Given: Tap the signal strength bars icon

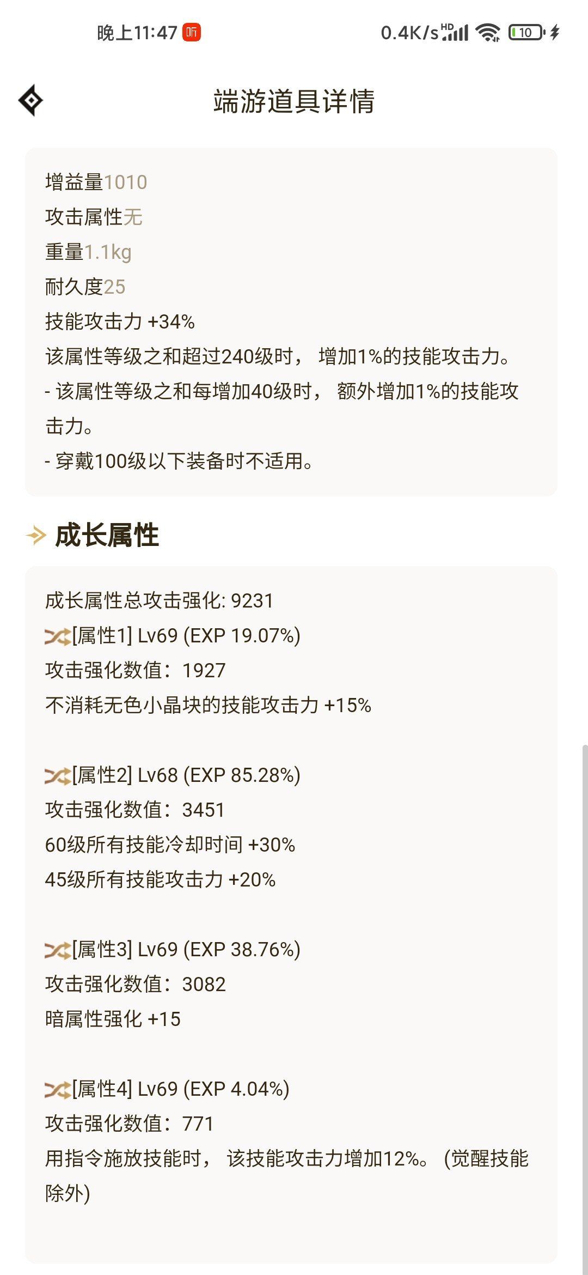Looking at the screenshot, I should [x=456, y=33].
